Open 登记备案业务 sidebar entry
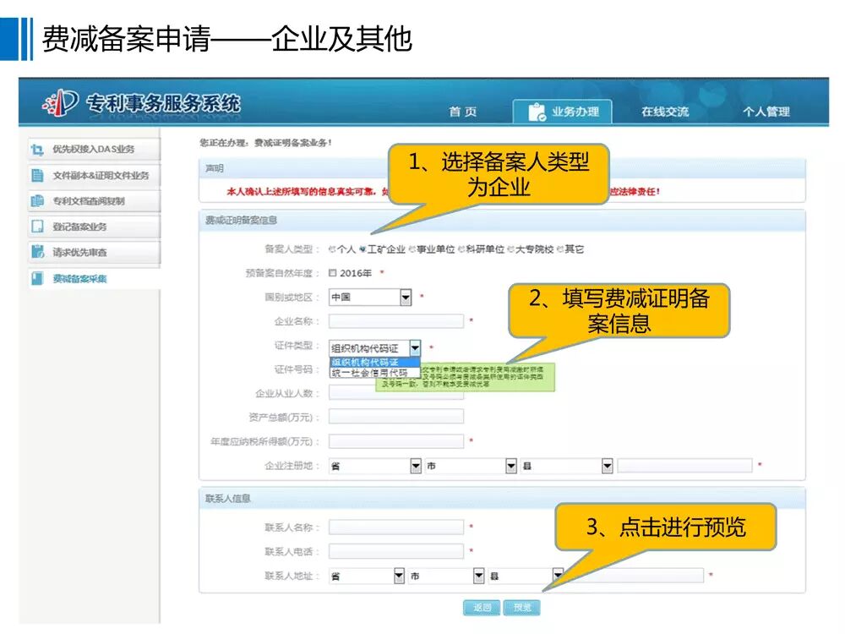The width and height of the screenshot is (845, 634). point(95,227)
